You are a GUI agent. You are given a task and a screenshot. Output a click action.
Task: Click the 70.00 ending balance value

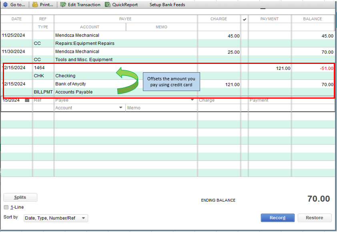[319, 199]
